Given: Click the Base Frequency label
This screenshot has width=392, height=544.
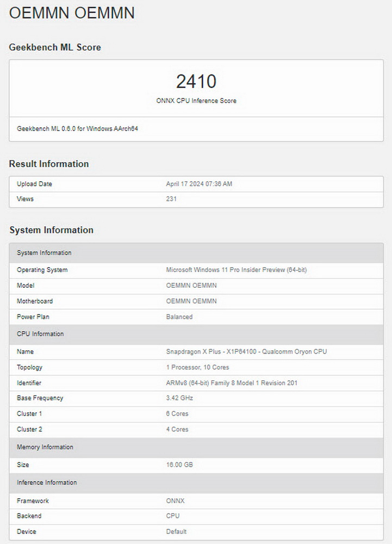Looking at the screenshot, I should click(40, 398).
